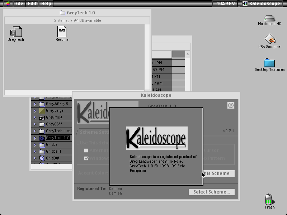The width and height of the screenshot is (287, 215).
Task: Expand the GreyTech - col folder triangle
Action: [35, 131]
